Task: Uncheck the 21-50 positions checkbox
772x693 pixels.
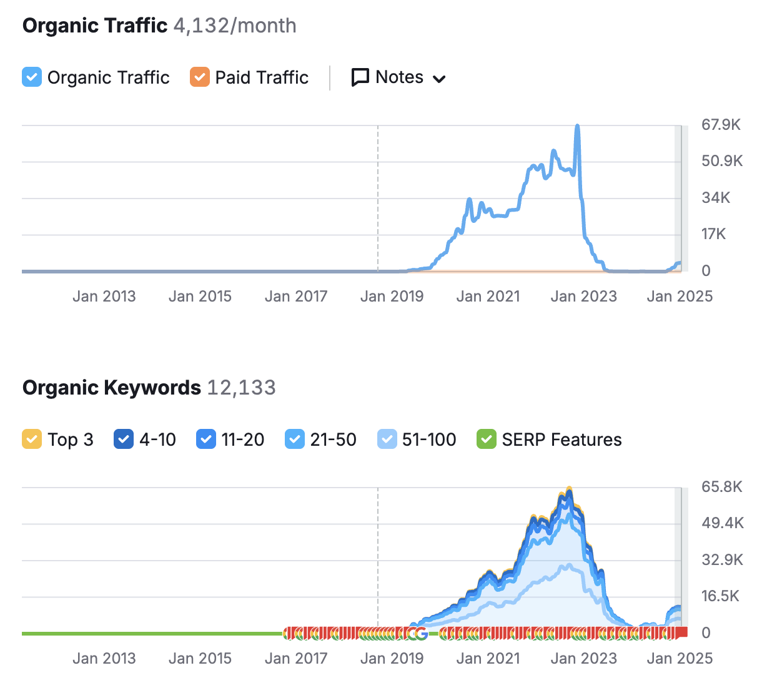Action: point(295,440)
